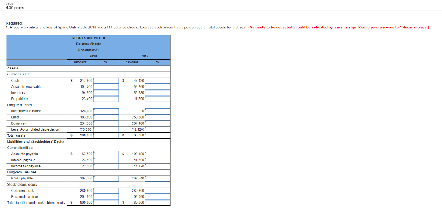Click the 2018 Inventory percentage field
Screen dimensions: 442x217
point(106,93)
